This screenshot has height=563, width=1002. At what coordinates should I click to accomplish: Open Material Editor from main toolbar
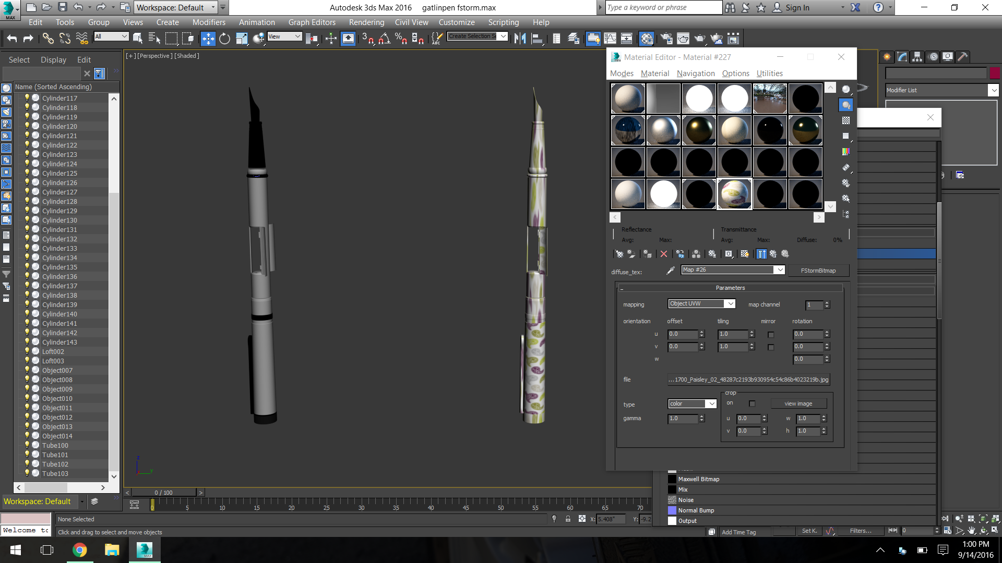(x=647, y=39)
